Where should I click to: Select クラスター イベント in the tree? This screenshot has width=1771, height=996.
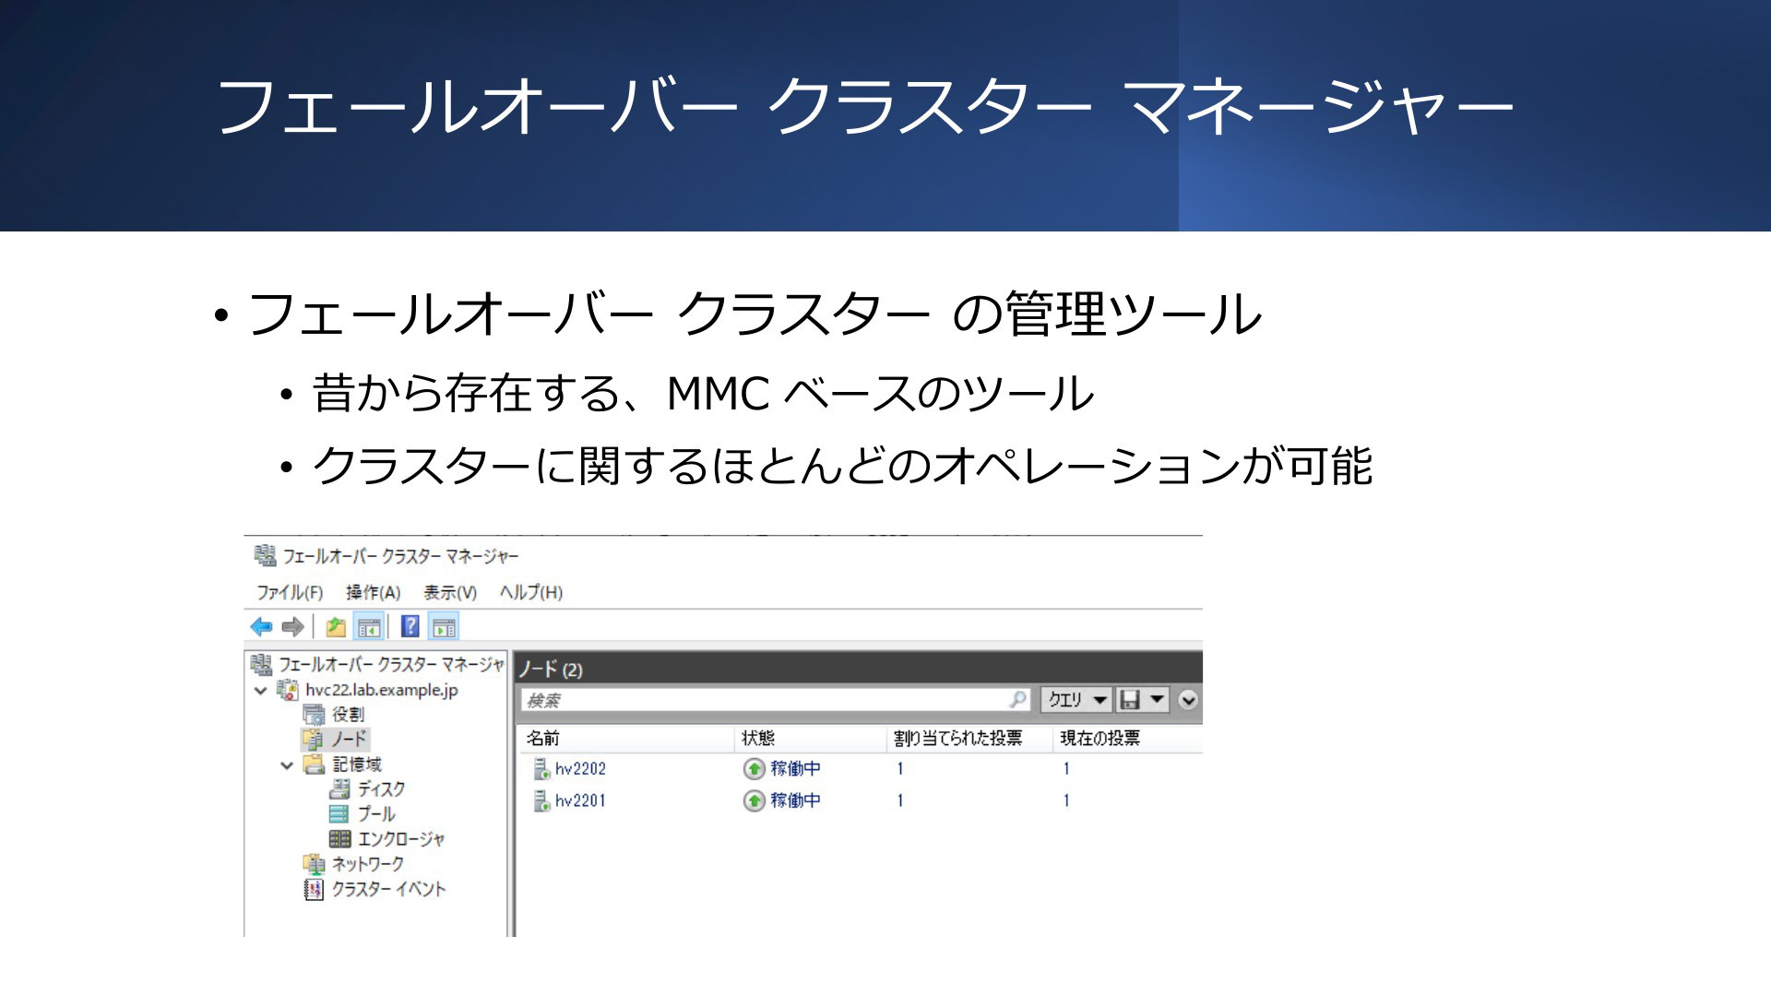click(x=389, y=889)
